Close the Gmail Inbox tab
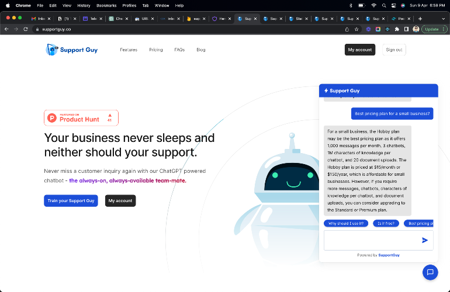 coord(49,19)
